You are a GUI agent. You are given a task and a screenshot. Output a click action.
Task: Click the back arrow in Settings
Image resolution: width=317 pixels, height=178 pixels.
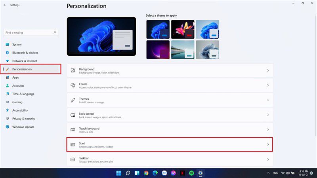5,5
